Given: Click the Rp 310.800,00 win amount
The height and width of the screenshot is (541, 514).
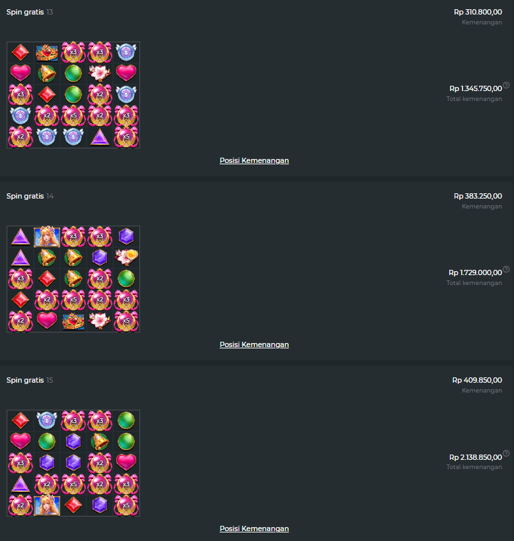Looking at the screenshot, I should 478,12.
